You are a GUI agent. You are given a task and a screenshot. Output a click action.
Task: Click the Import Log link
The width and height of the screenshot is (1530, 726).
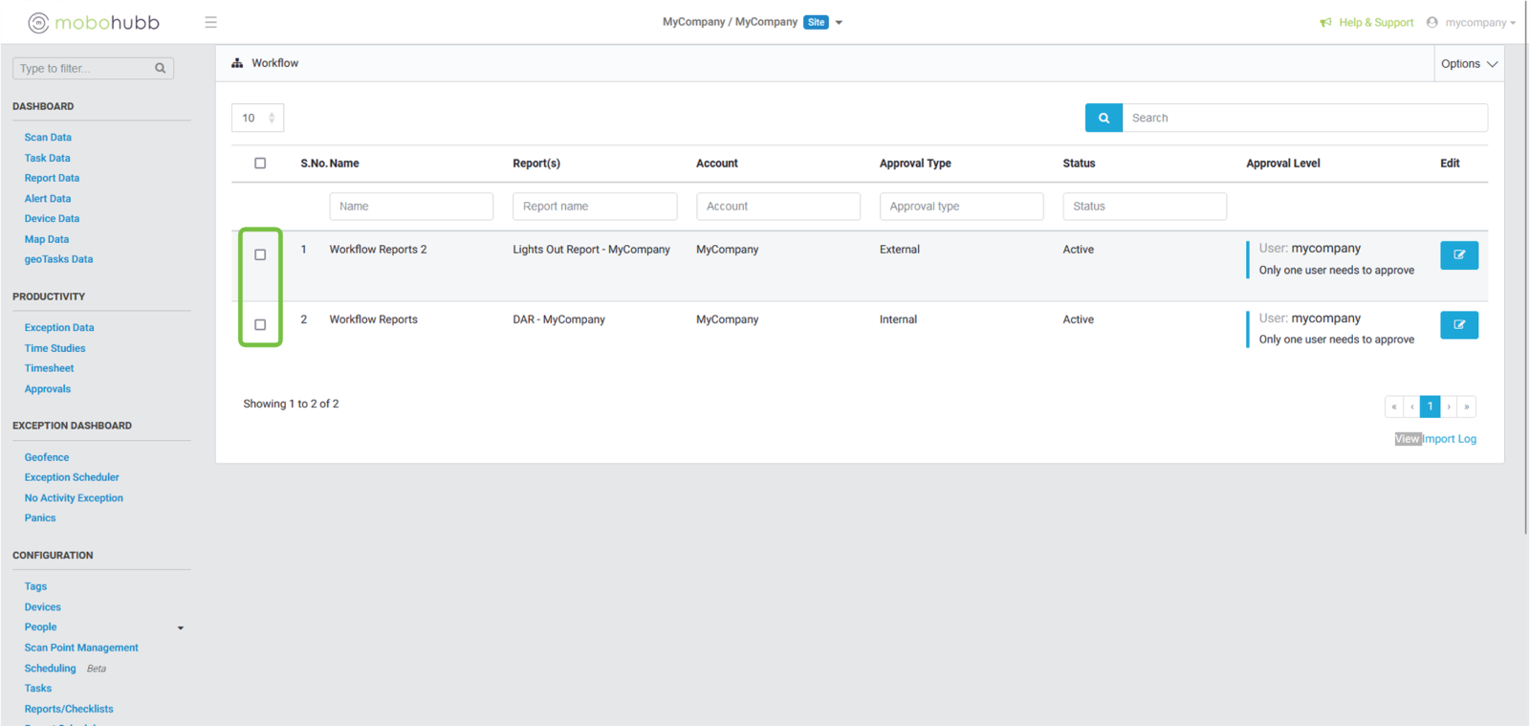pyautogui.click(x=1449, y=439)
